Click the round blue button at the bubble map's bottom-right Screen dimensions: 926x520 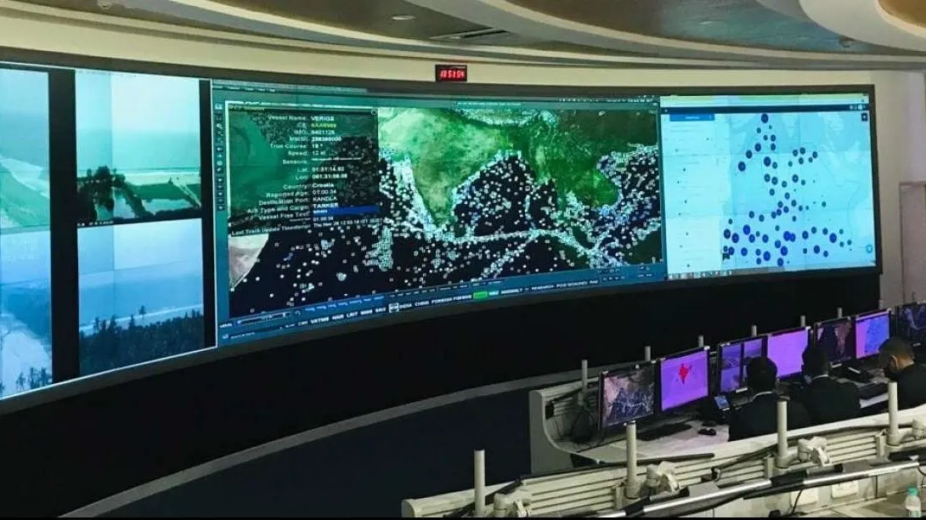868,248
